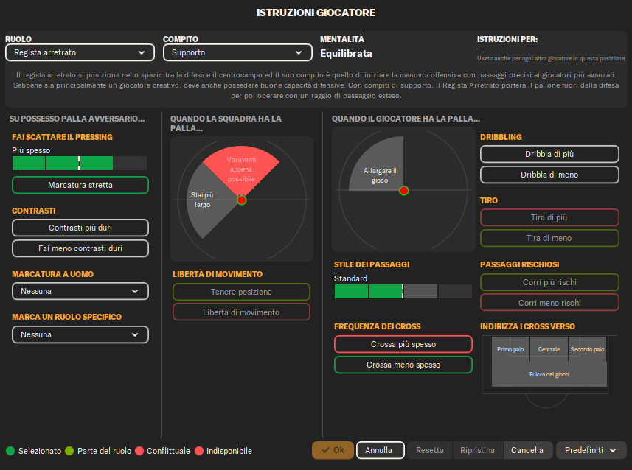Choose 'Secondo palo' cross target zone

(588, 349)
